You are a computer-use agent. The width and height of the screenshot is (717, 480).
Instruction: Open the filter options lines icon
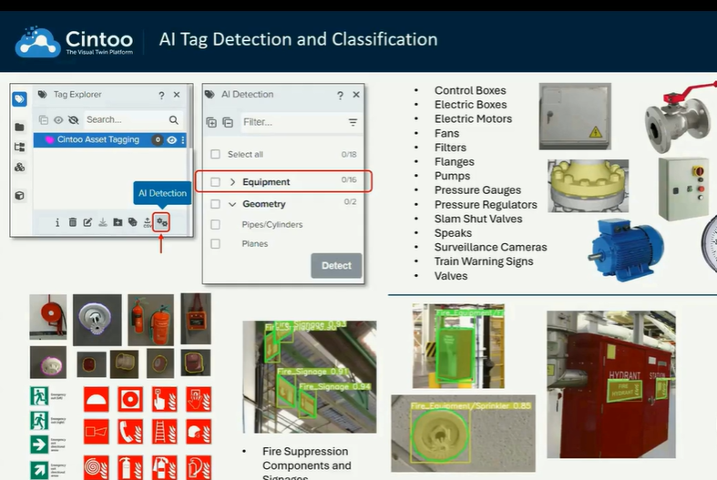point(353,123)
